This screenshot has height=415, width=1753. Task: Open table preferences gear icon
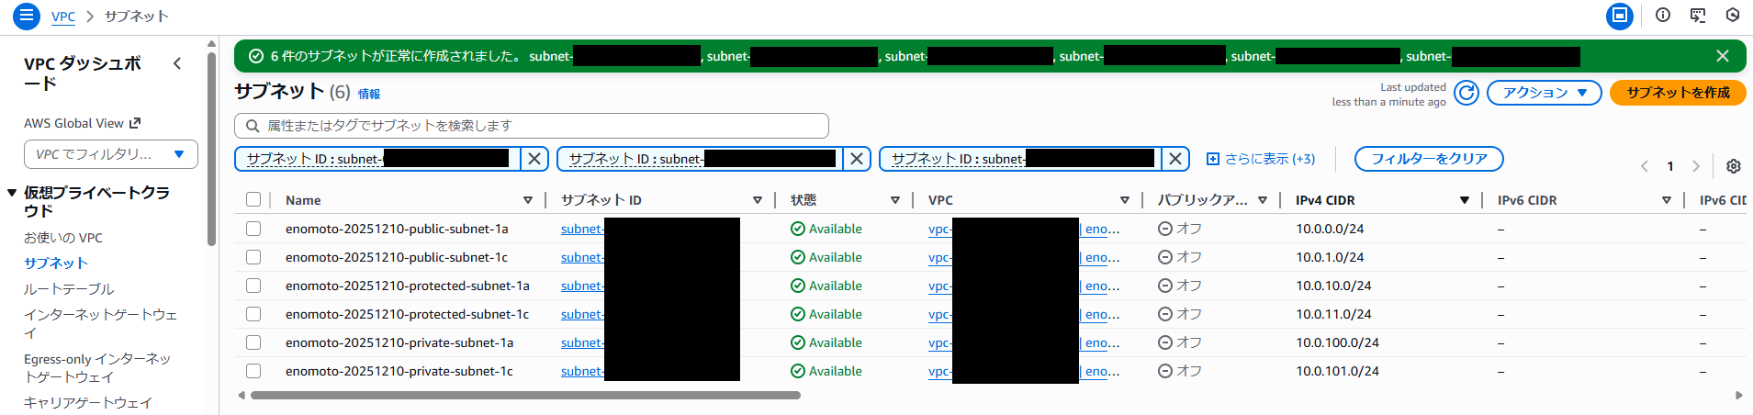click(1734, 166)
